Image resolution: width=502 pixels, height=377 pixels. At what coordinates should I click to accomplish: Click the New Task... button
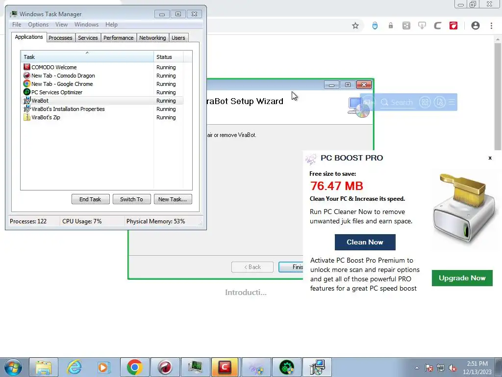(x=173, y=199)
